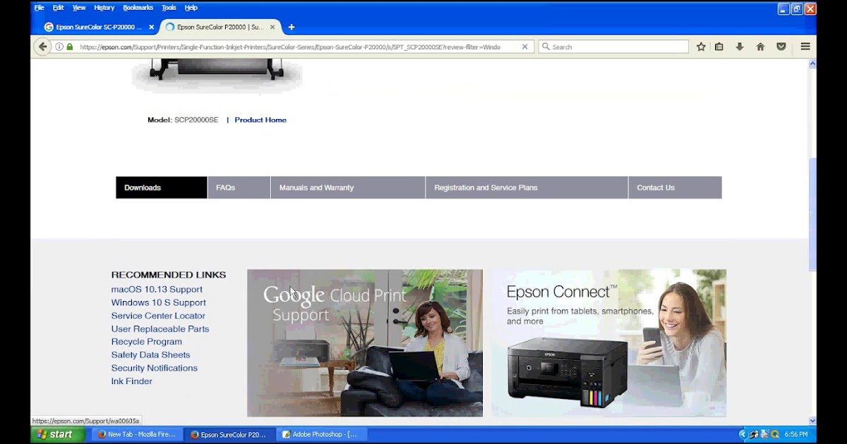Open the Edit menu

tap(58, 8)
